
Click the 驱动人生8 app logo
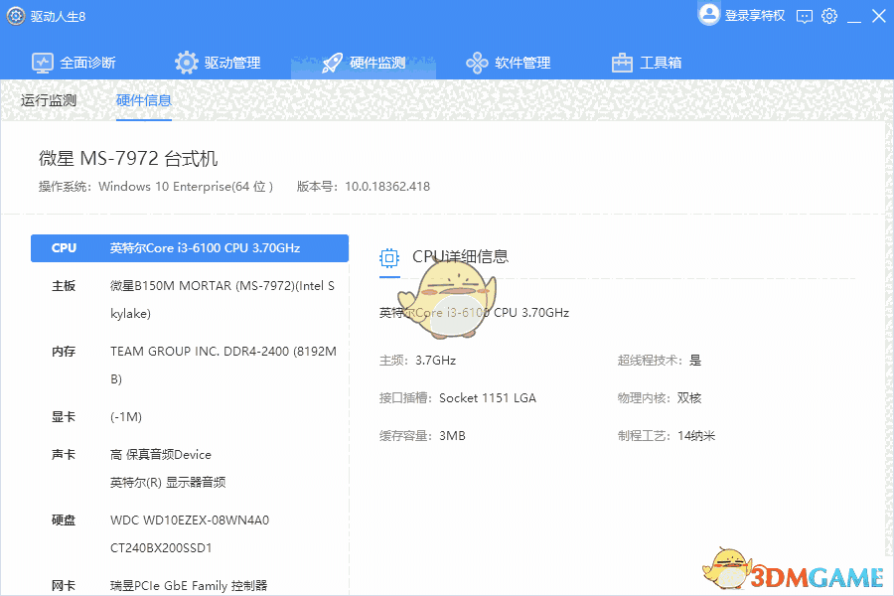[15, 16]
